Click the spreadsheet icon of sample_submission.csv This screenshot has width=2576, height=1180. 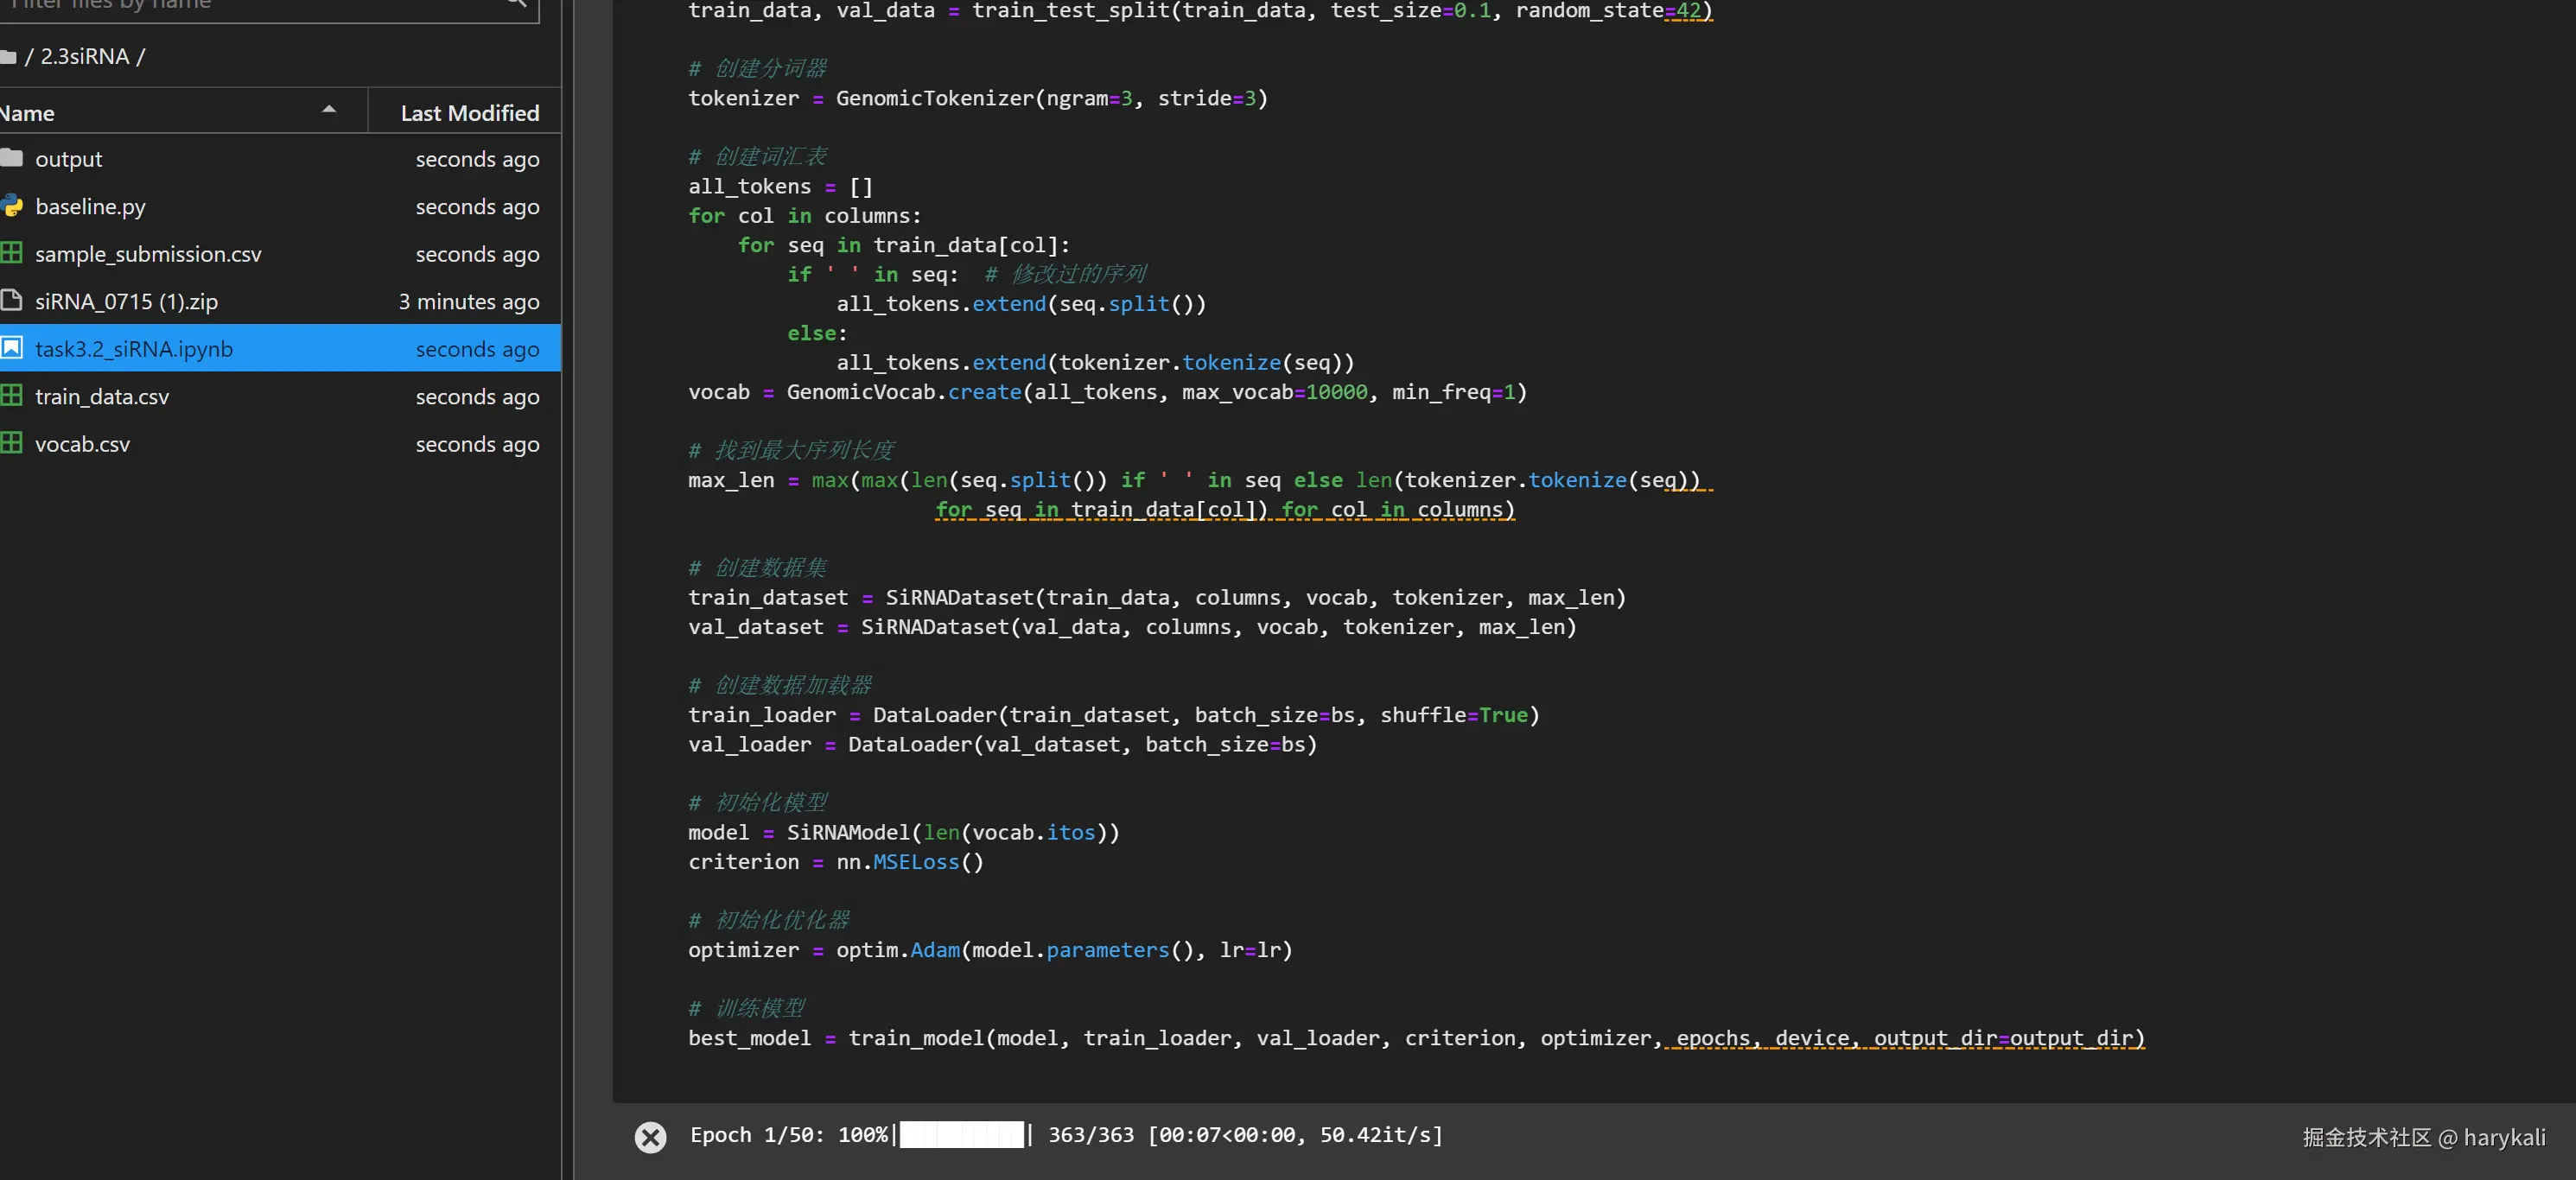[x=11, y=253]
